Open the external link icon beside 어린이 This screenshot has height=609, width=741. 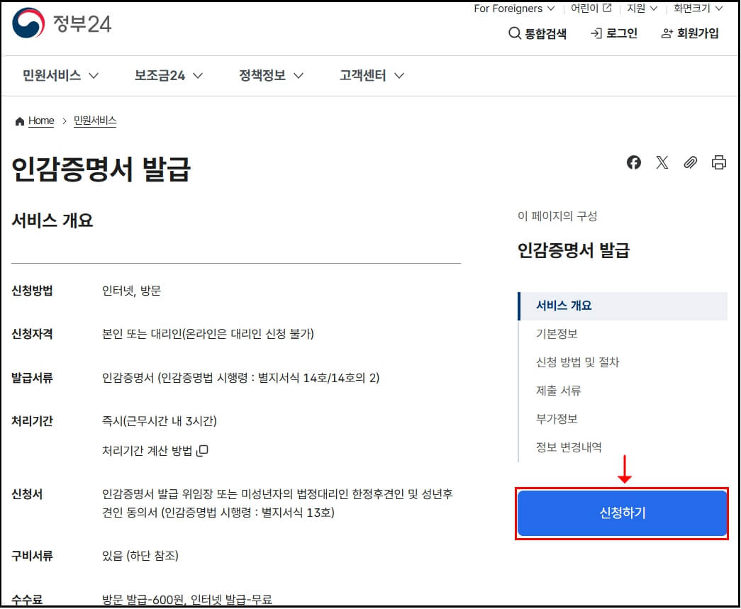coord(606,8)
